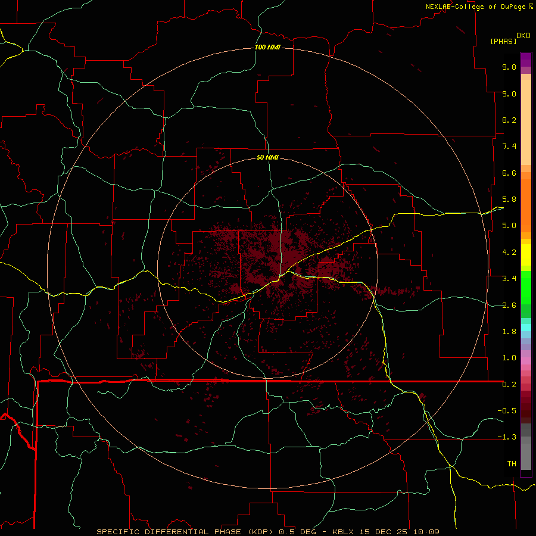Screen dimensions: 536x536
Task: Click the TH legend label
Action: click(x=512, y=464)
